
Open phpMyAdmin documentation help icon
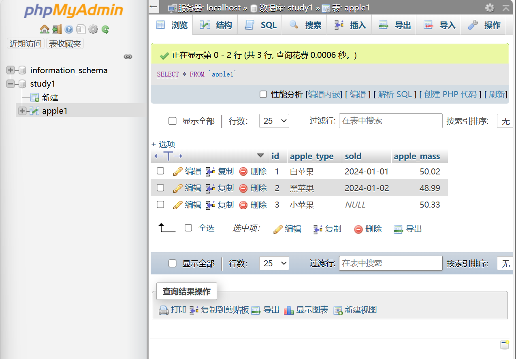tap(69, 29)
